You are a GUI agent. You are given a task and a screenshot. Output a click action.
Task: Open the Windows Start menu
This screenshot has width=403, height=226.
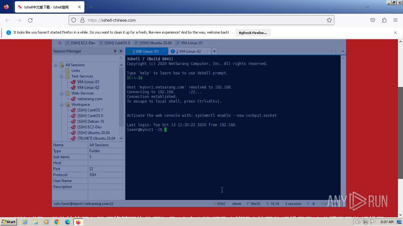[9, 222]
